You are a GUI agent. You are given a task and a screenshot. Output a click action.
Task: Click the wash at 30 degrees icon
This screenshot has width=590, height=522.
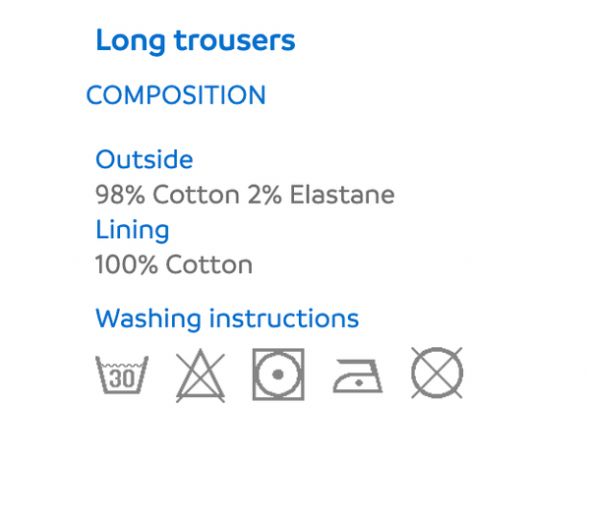[x=122, y=375]
